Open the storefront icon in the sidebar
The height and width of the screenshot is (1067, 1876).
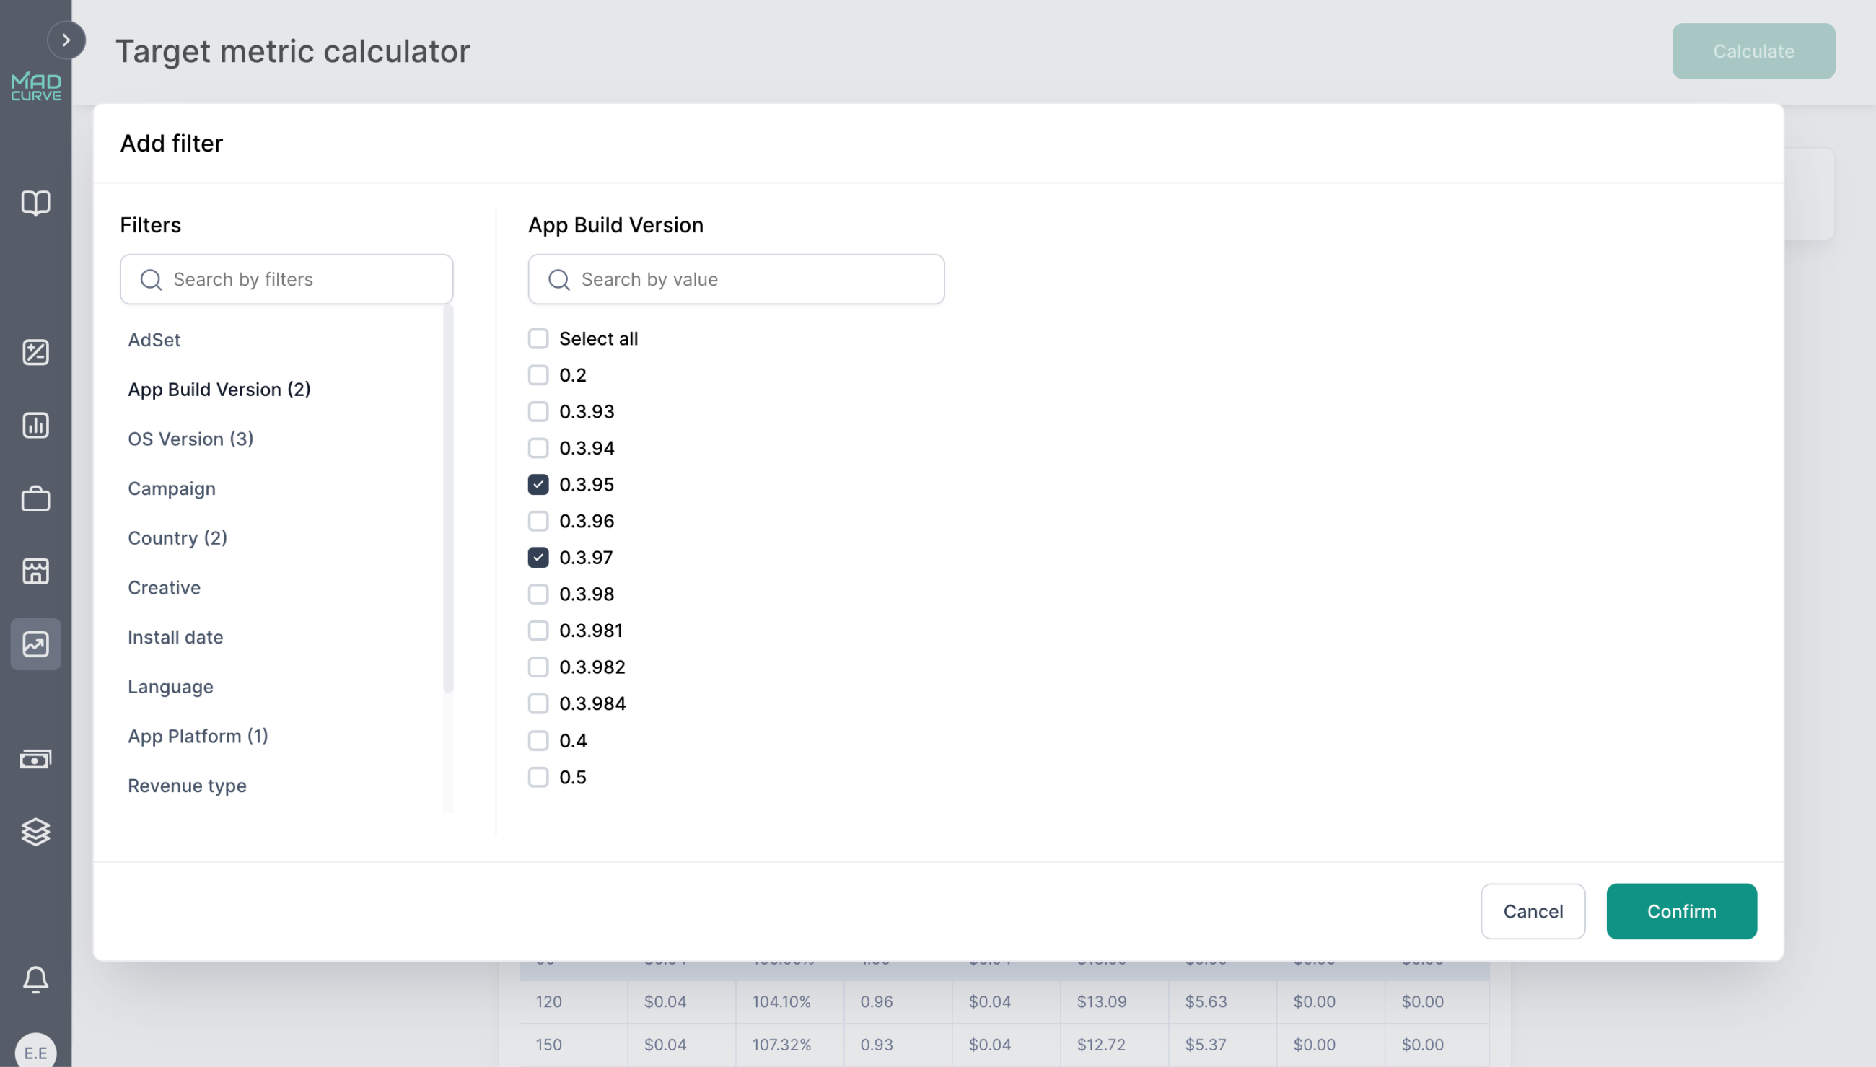pyautogui.click(x=36, y=571)
